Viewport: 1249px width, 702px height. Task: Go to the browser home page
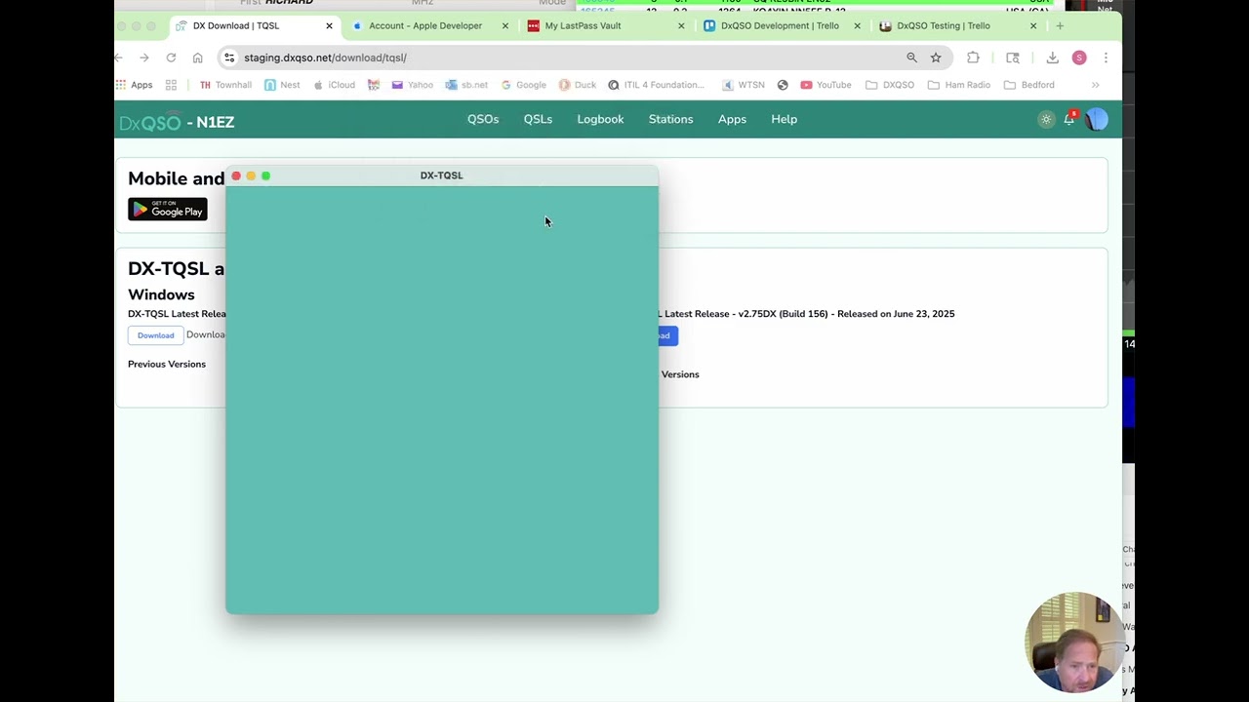(197, 58)
